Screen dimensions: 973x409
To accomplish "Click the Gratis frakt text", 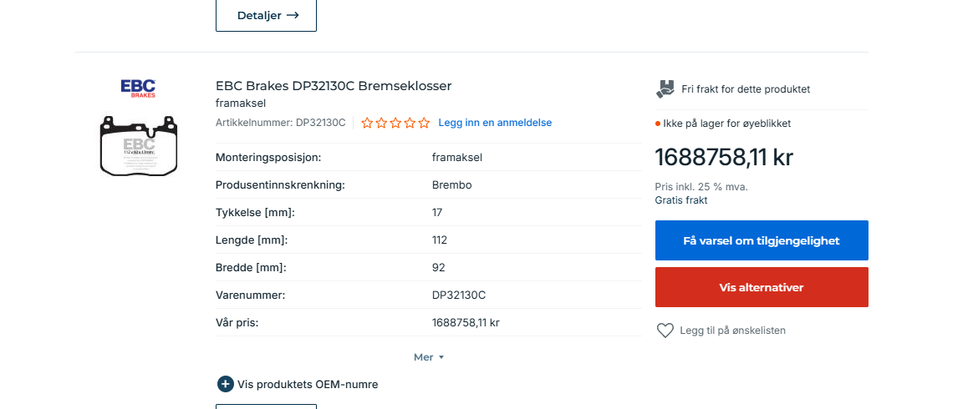I will [x=681, y=200].
